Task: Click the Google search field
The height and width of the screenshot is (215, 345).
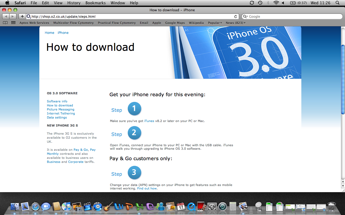Action: coord(292,16)
